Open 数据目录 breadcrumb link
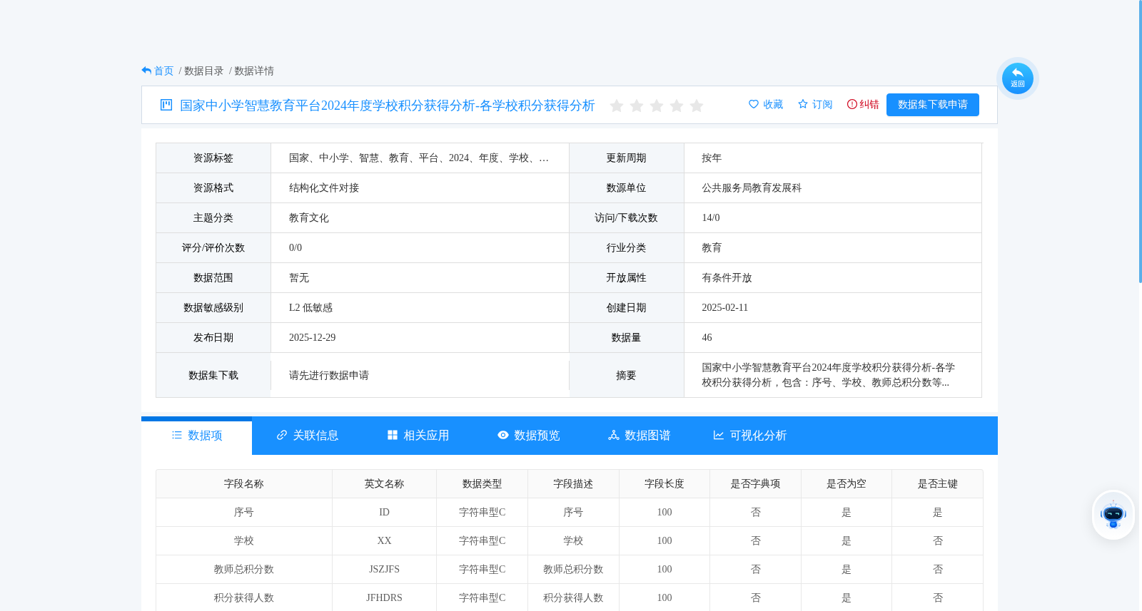The image size is (1142, 611). click(x=204, y=71)
